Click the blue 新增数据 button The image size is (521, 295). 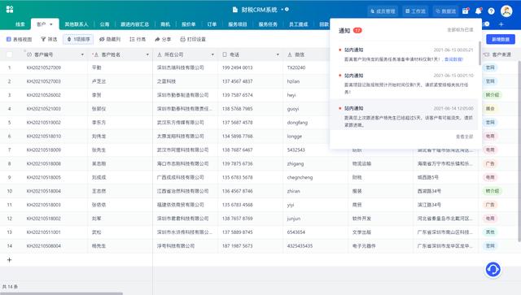pyautogui.click(x=501, y=39)
